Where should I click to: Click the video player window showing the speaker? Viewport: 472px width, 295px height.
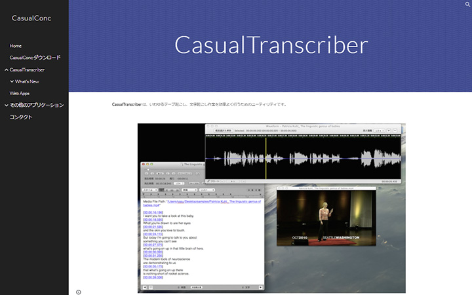[326, 218]
